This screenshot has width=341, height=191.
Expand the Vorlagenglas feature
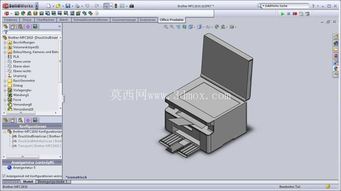5,90
